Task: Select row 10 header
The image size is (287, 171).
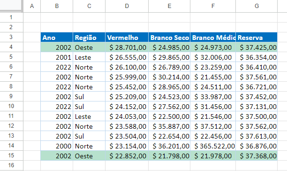Action: click(11, 106)
